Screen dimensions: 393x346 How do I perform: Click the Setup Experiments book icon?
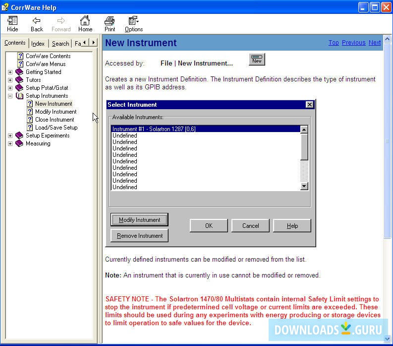click(x=19, y=136)
